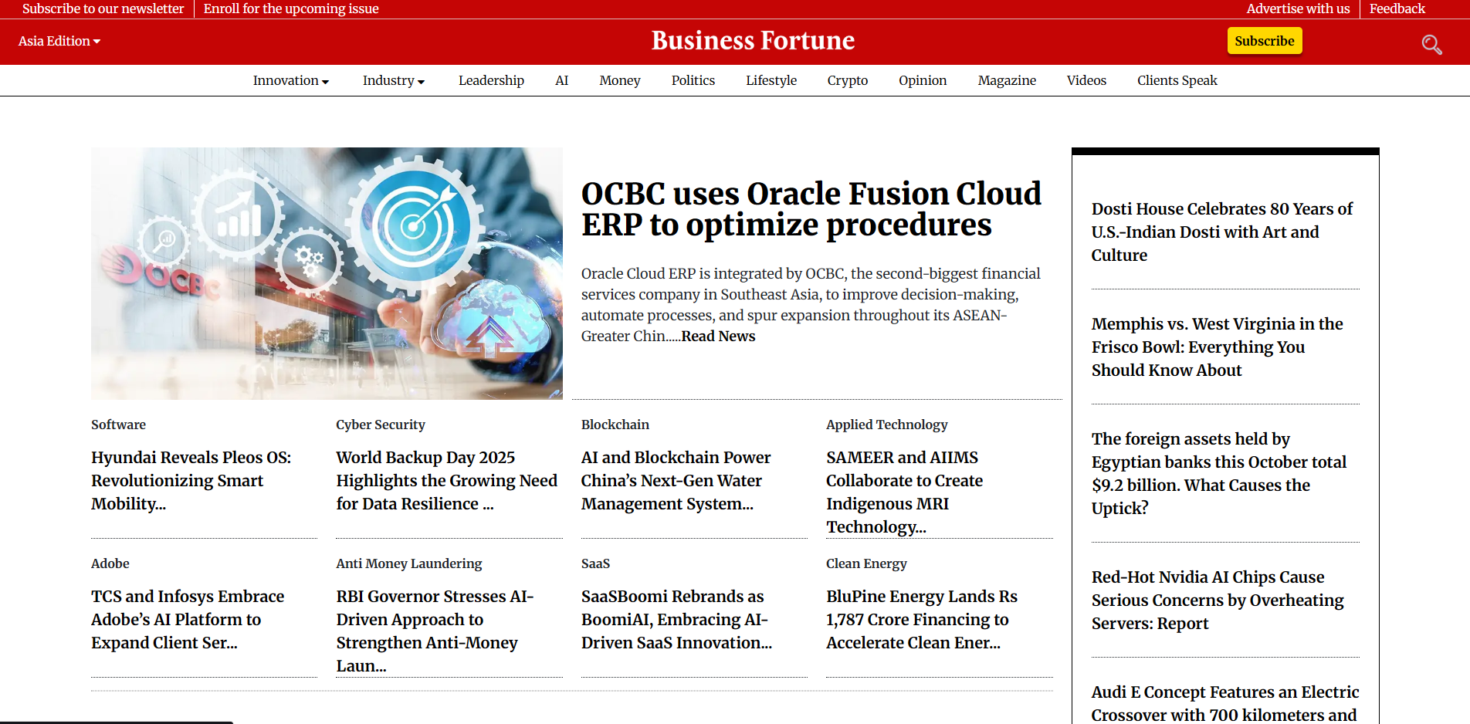Viewport: 1470px width, 724px height.
Task: Read the Dosti House sidebar article
Action: tap(1221, 232)
